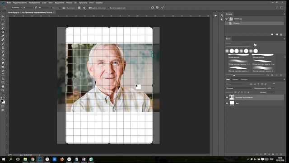Select the Healing Brush tool

point(3,39)
